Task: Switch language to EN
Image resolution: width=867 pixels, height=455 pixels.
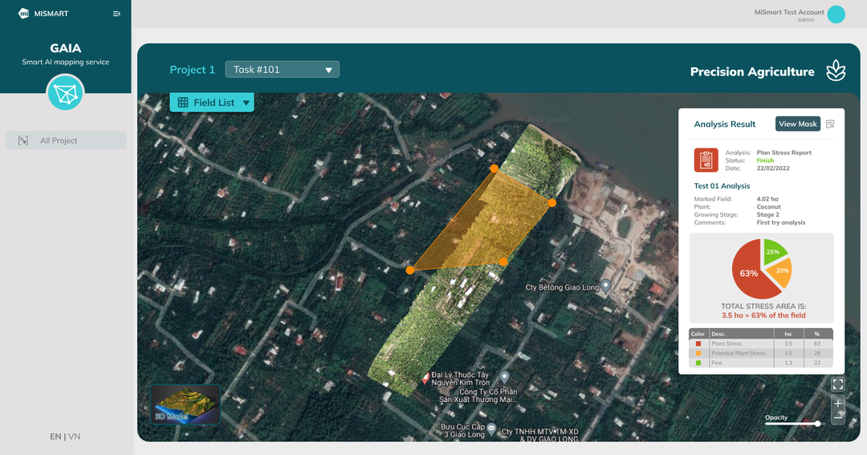Action: pos(55,437)
